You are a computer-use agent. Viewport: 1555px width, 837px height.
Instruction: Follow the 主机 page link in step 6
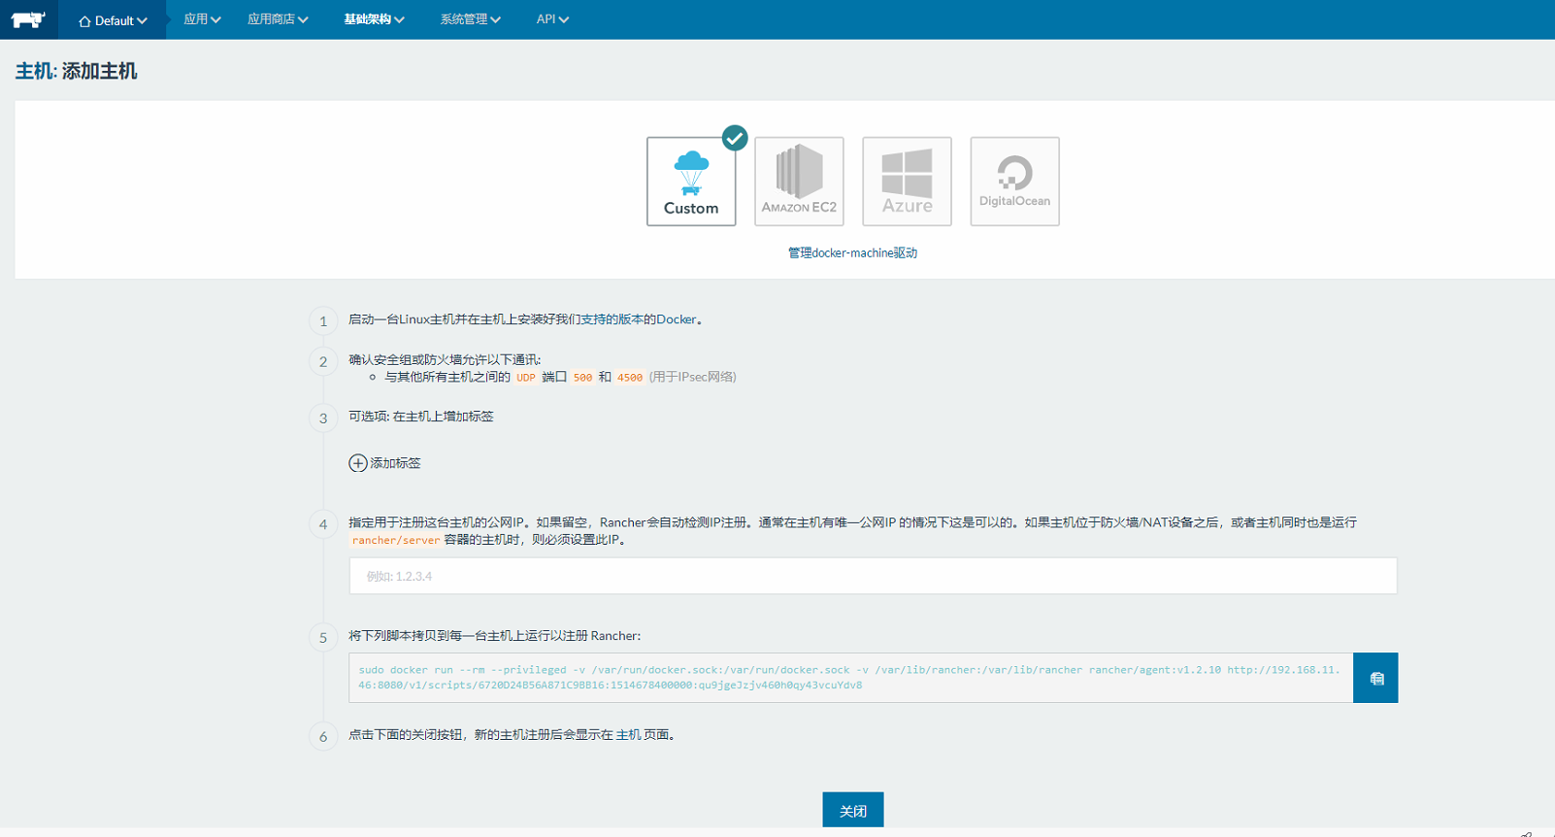pos(628,735)
